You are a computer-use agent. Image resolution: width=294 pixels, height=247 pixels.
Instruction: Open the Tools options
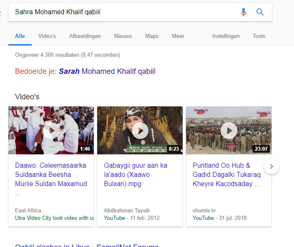[x=259, y=36]
